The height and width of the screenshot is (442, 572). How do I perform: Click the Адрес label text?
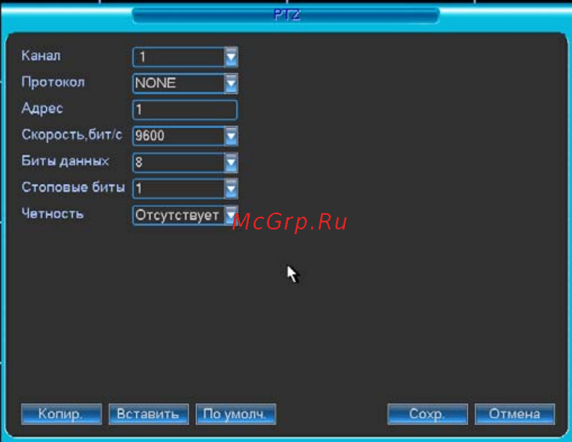coord(42,109)
